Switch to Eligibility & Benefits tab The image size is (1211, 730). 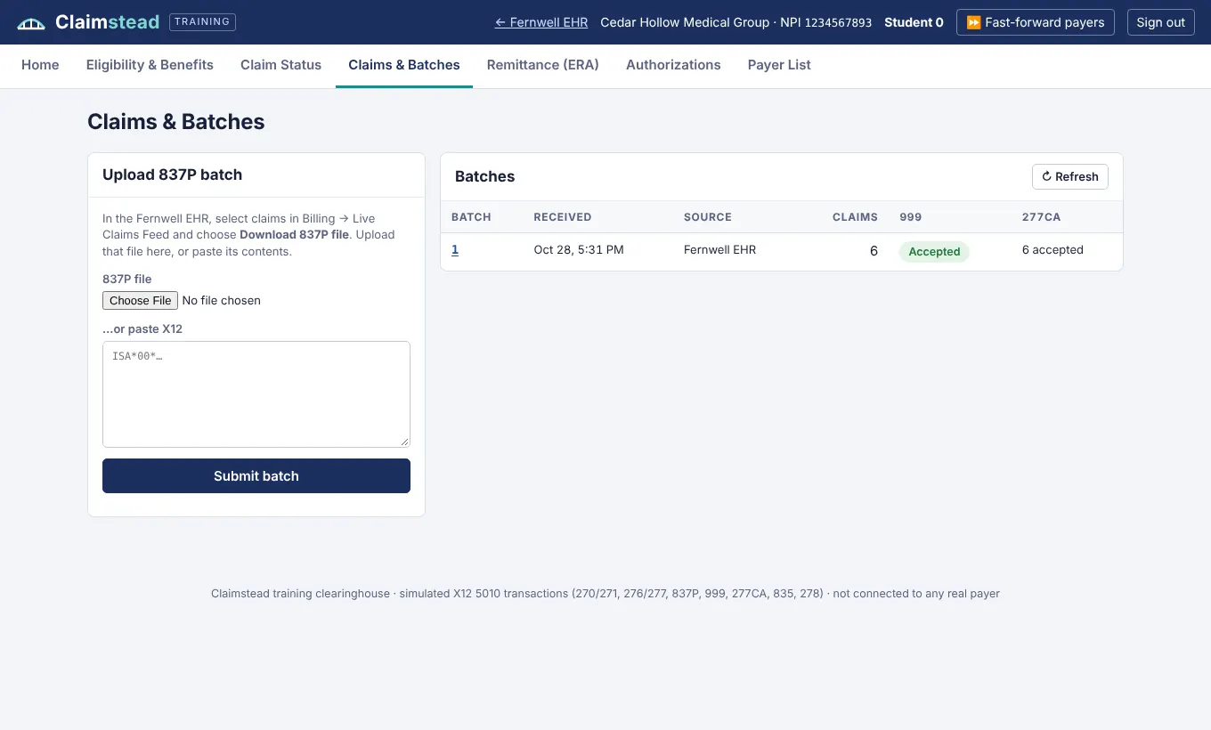click(150, 65)
